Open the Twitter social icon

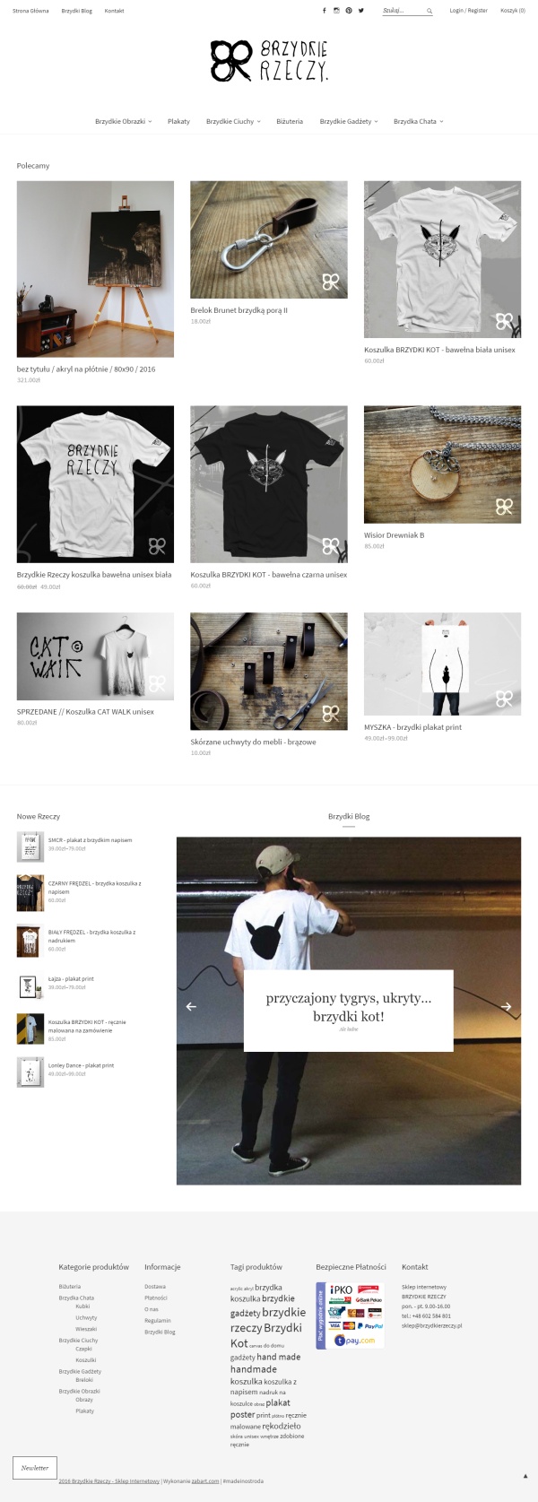pyautogui.click(x=361, y=11)
